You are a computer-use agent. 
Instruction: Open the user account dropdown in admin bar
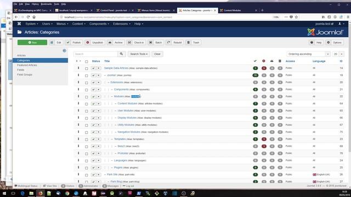pyautogui.click(x=341, y=24)
